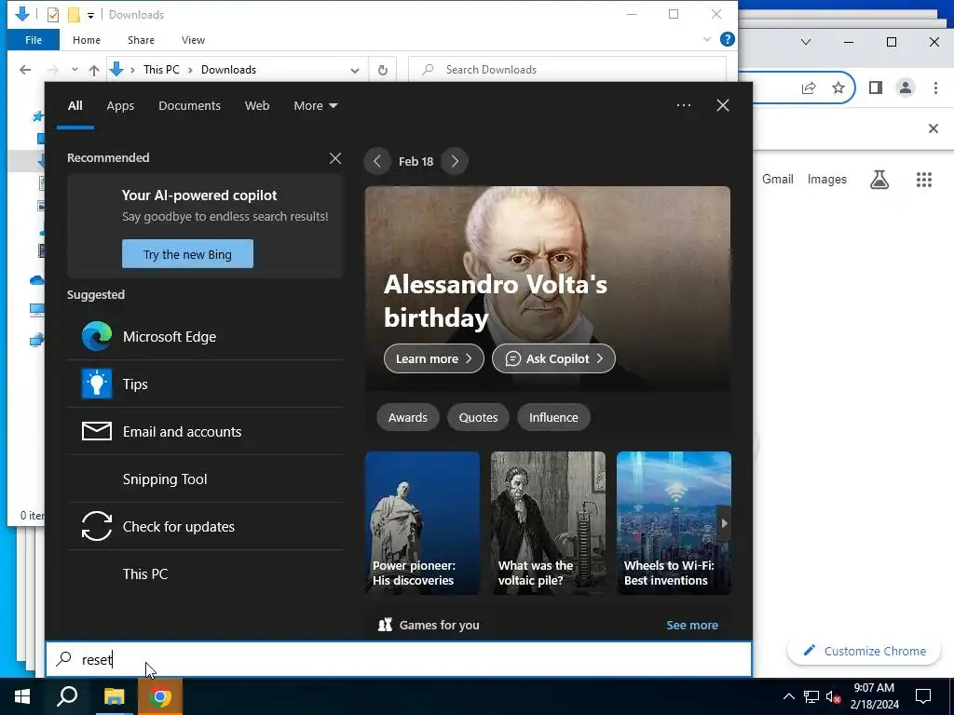Open View ribbon tab in Downloads window
This screenshot has width=954, height=715.
[x=193, y=40]
